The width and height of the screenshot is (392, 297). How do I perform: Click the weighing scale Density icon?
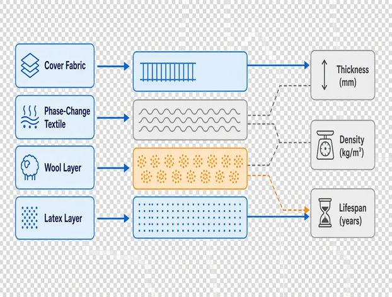tap(325, 145)
